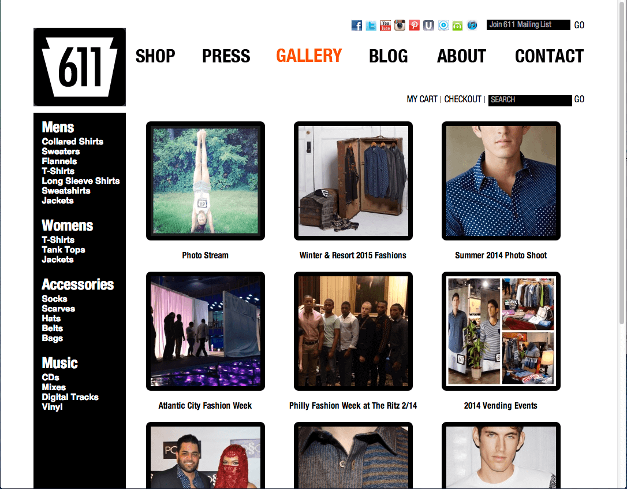Open the MY CART link
Screen dimensions: 627x489
422,99
